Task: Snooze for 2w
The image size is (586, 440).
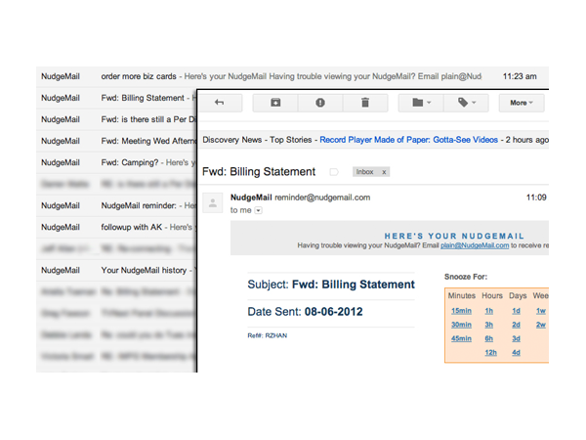Action: pos(541,325)
